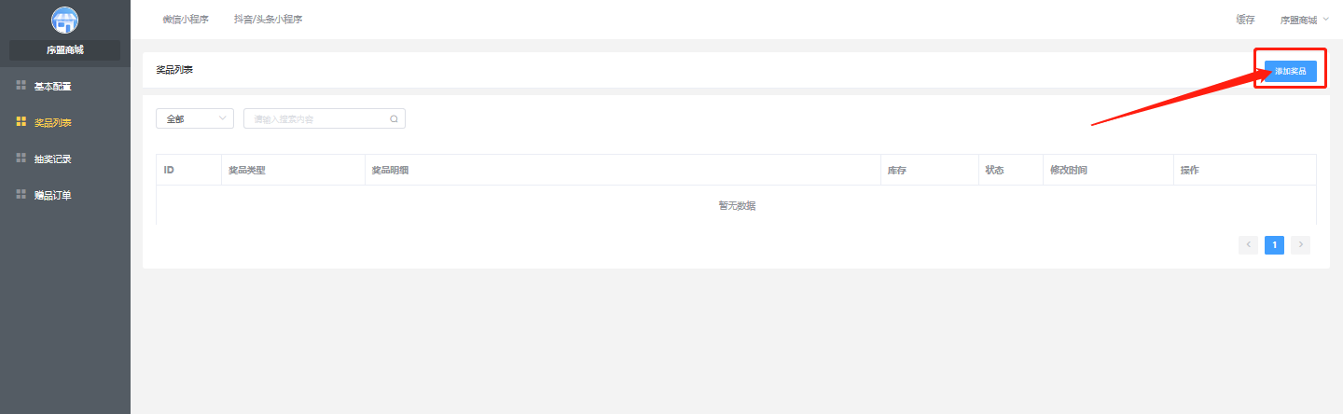Click the 添加奖品 button
This screenshot has height=414, width=1343.
tap(1291, 72)
